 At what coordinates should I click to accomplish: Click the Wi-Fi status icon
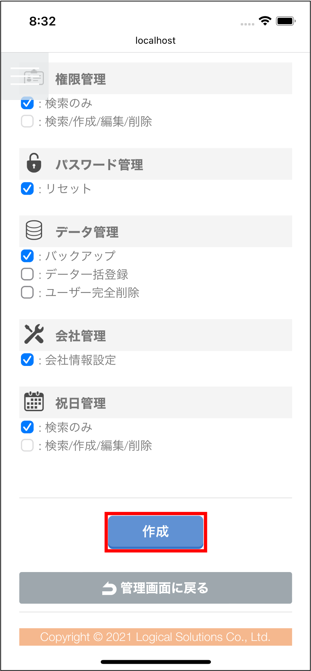point(265,21)
